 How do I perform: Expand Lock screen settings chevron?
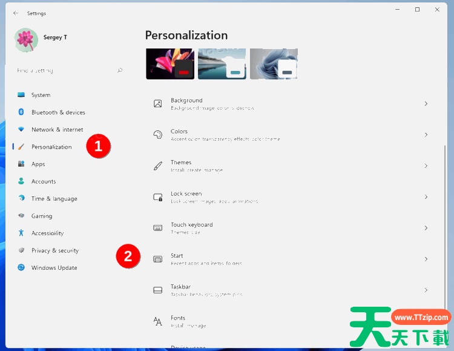[426, 196]
